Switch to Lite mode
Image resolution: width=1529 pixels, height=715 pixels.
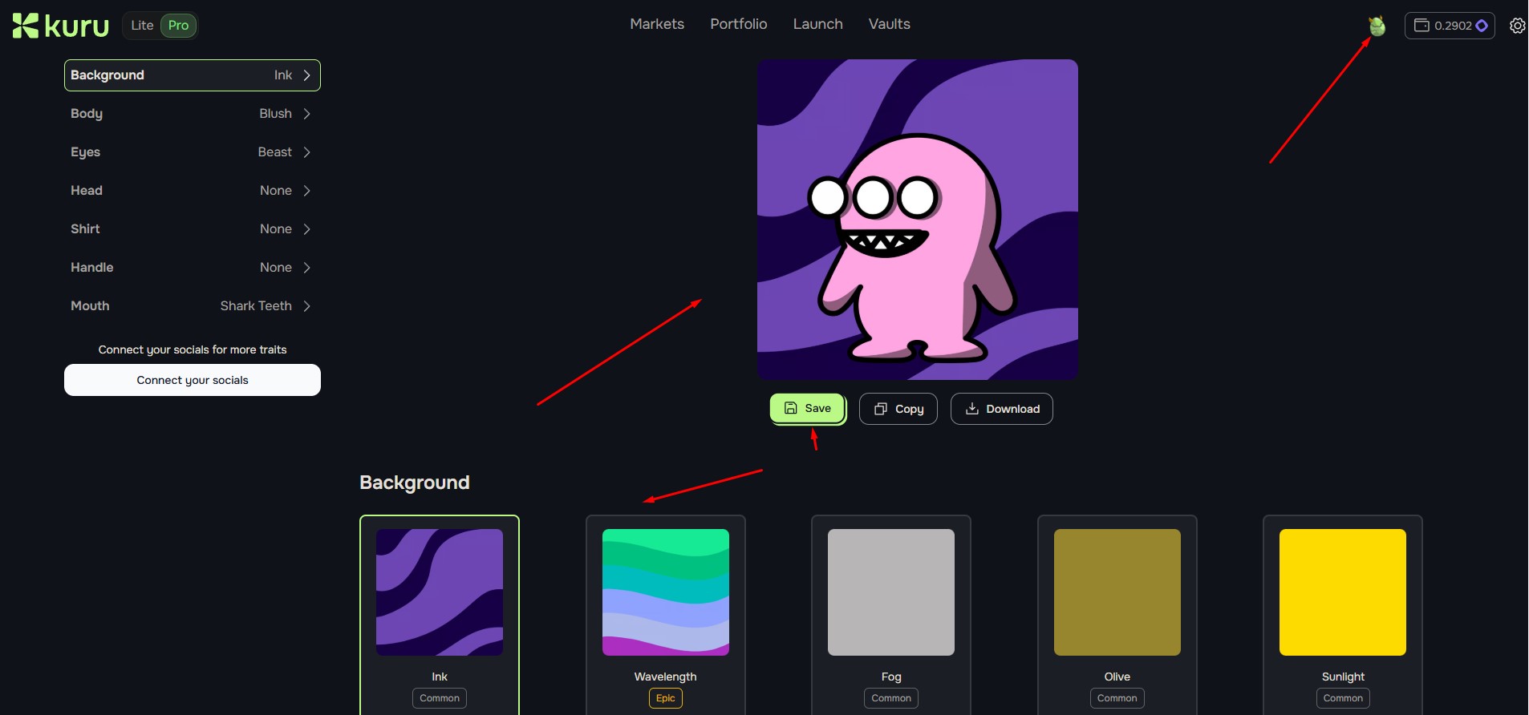click(142, 26)
